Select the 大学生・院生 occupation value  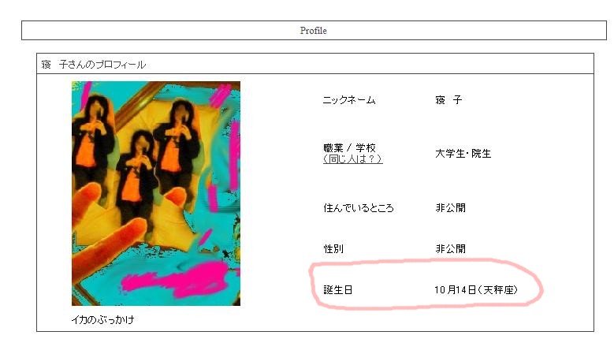[463, 154]
